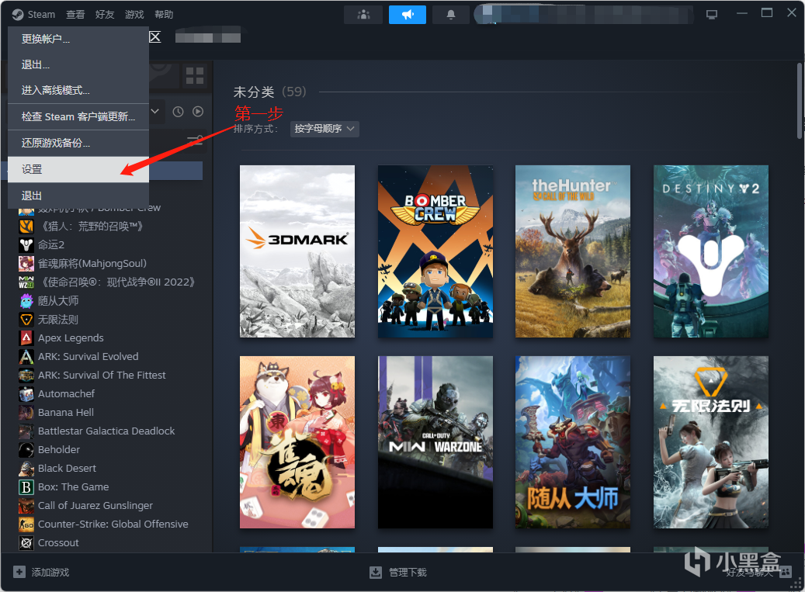805x592 pixels.
Task: Select 随从大师 in the game list
Action: pyautogui.click(x=58, y=300)
